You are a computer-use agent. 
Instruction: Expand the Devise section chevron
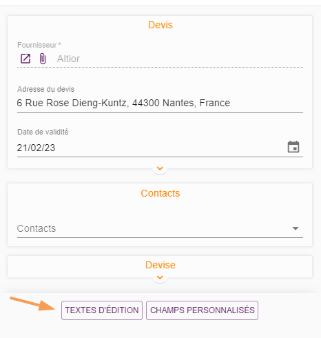pos(160,277)
